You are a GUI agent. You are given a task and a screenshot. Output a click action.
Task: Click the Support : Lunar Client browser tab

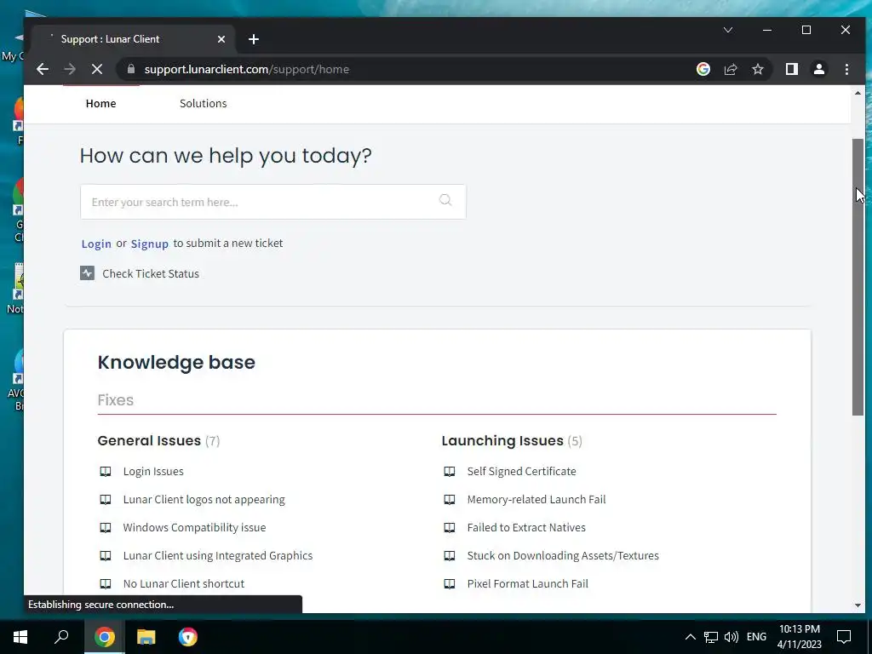pos(134,39)
